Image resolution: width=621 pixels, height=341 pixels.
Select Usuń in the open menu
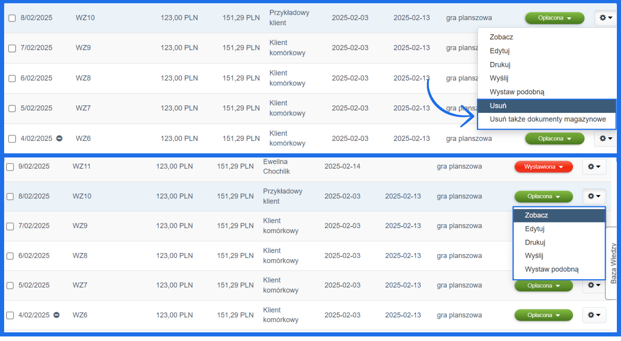click(x=547, y=106)
